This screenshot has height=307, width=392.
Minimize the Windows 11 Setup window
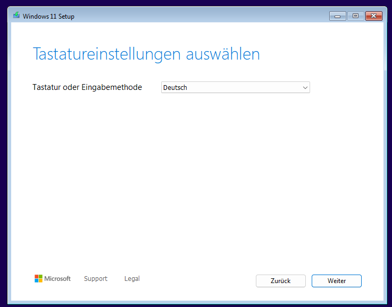tap(338, 16)
